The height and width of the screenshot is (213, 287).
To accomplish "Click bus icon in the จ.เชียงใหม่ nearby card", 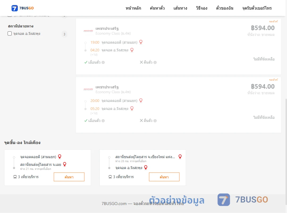I will [x=110, y=177].
